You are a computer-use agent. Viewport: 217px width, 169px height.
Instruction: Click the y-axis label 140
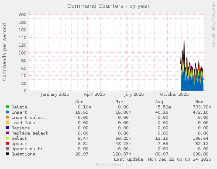tap(22, 37)
